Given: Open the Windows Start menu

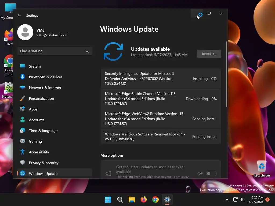Looking at the screenshot, I should pyautogui.click(x=108, y=200).
